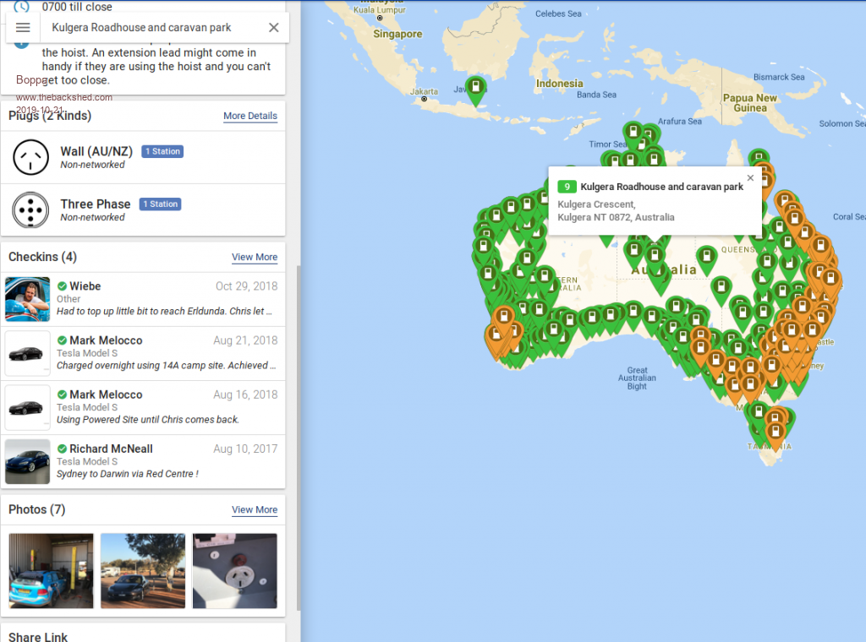
Task: Click the Wall (AU/NZ) plug icon
Action: click(x=31, y=157)
